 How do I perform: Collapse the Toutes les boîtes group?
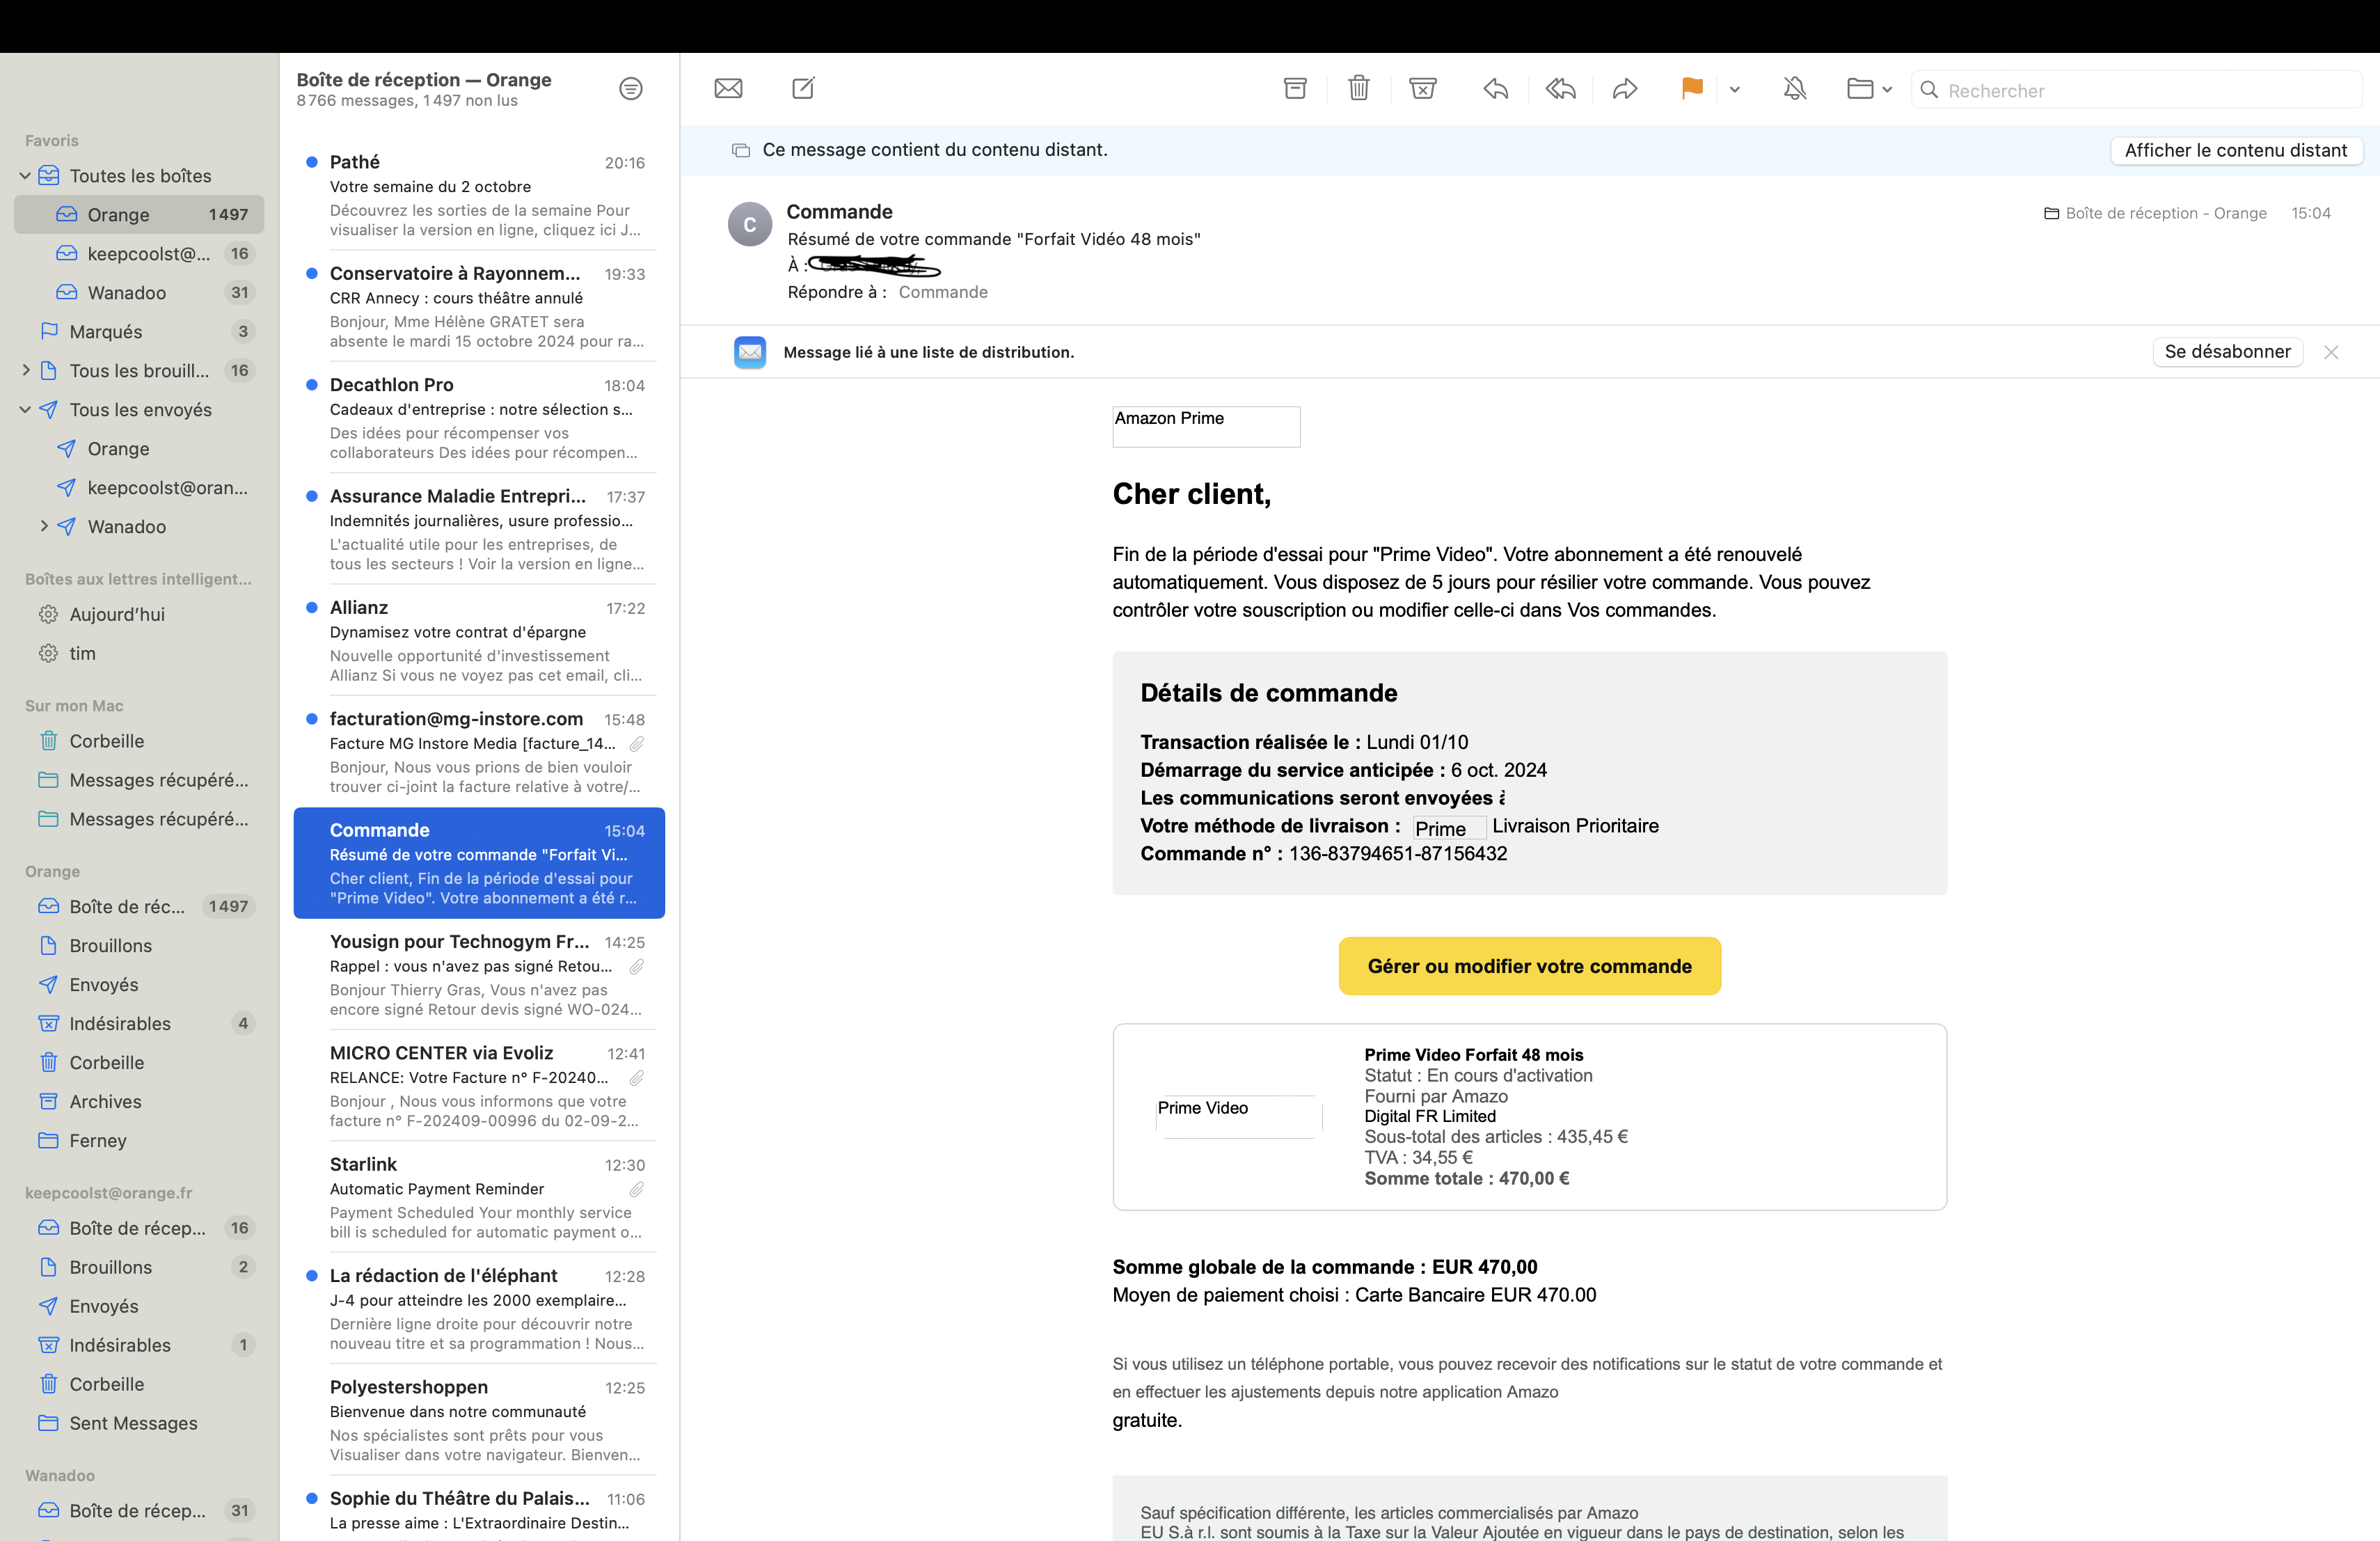[x=25, y=176]
